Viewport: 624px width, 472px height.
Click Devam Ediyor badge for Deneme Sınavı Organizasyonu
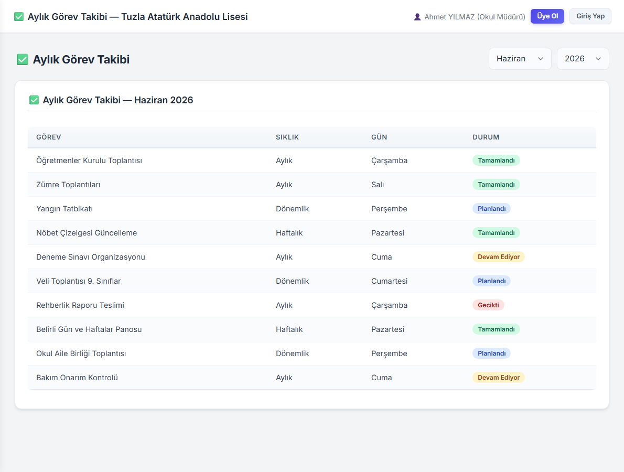[498, 257]
